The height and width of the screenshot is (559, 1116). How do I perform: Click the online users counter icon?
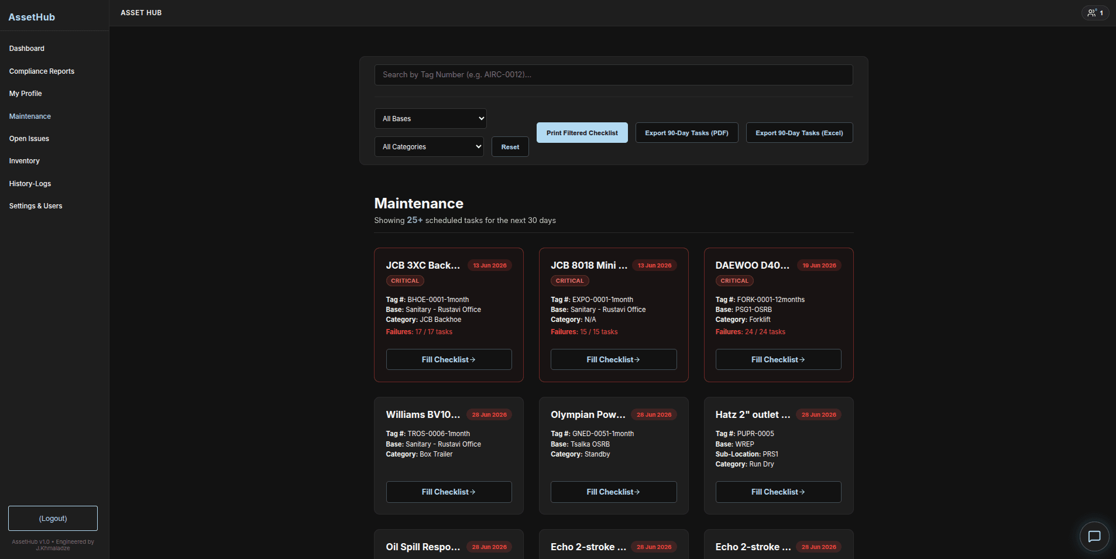coord(1095,13)
